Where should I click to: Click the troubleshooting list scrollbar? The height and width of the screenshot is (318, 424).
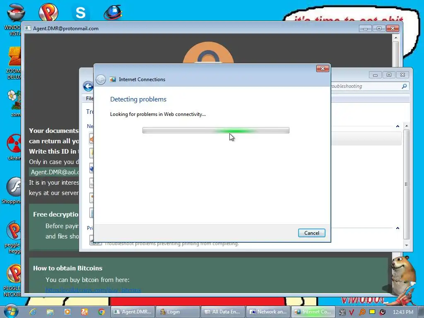click(407, 185)
